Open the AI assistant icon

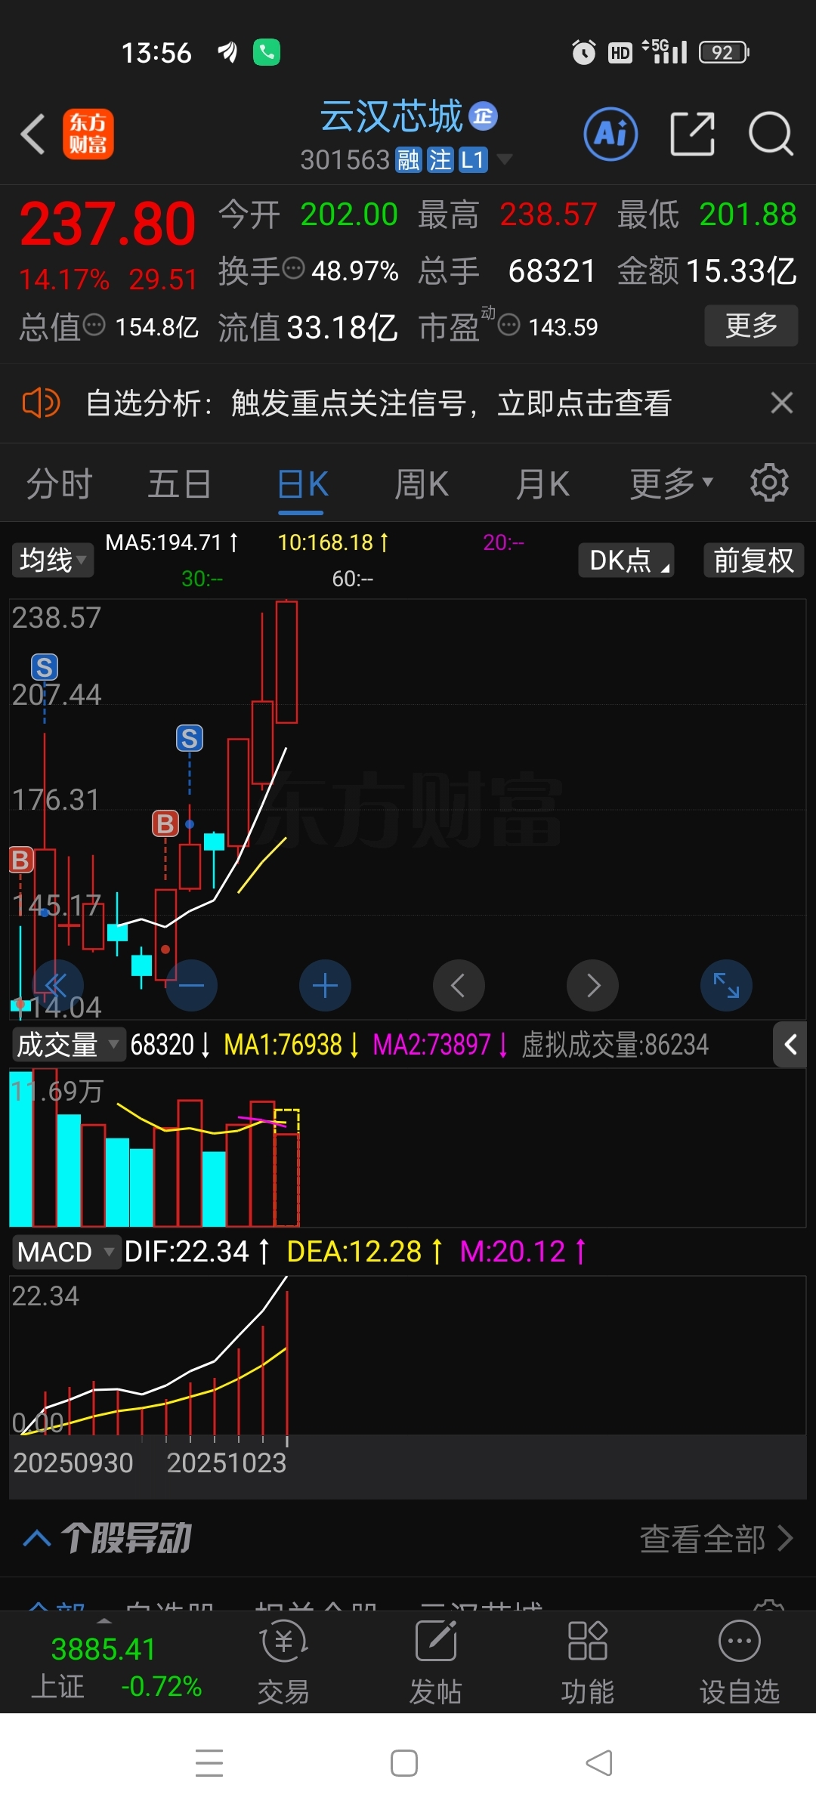(x=611, y=134)
